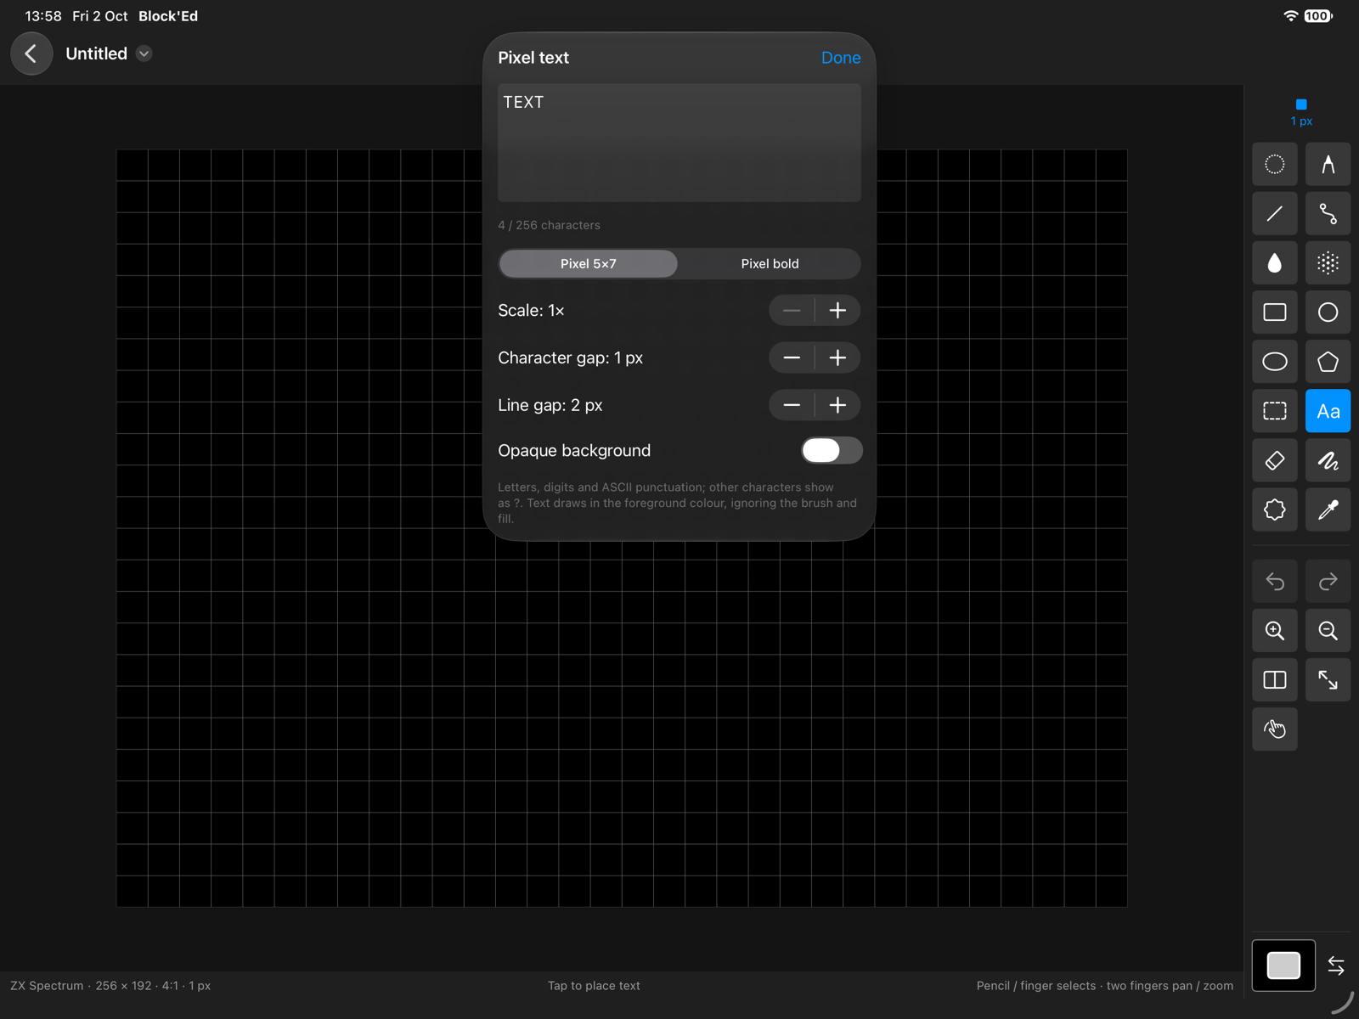Increase the Line gap
Image resolution: width=1359 pixels, height=1019 pixels.
point(837,406)
